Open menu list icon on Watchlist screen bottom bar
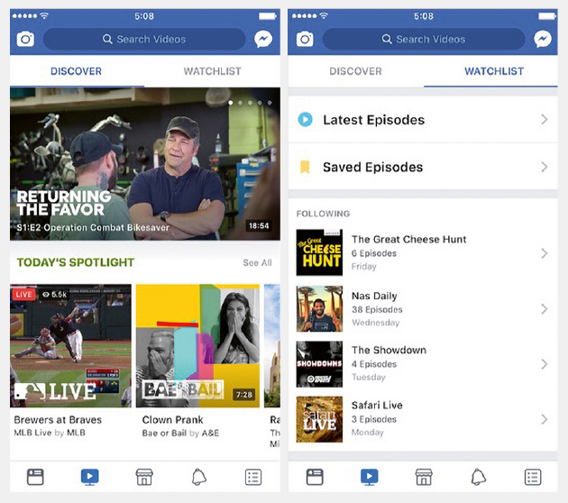Image resolution: width=568 pixels, height=503 pixels. click(x=533, y=477)
